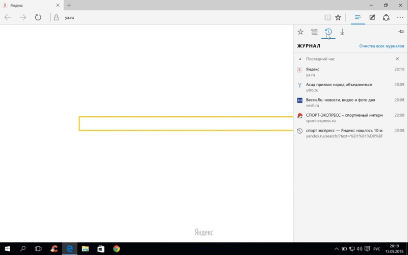This screenshot has height=255, width=408.
Task: Open 'СПОРТ-ЭКСПРЕСС' history entry
Action: pos(350,118)
